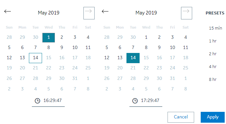Select outlined May 14 in start calendar
The width and height of the screenshot is (226, 124).
point(35,58)
